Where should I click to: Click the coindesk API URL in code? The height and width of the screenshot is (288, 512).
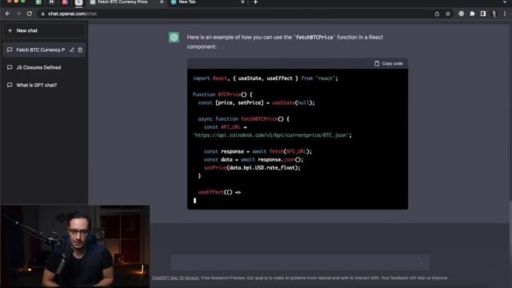(x=272, y=135)
